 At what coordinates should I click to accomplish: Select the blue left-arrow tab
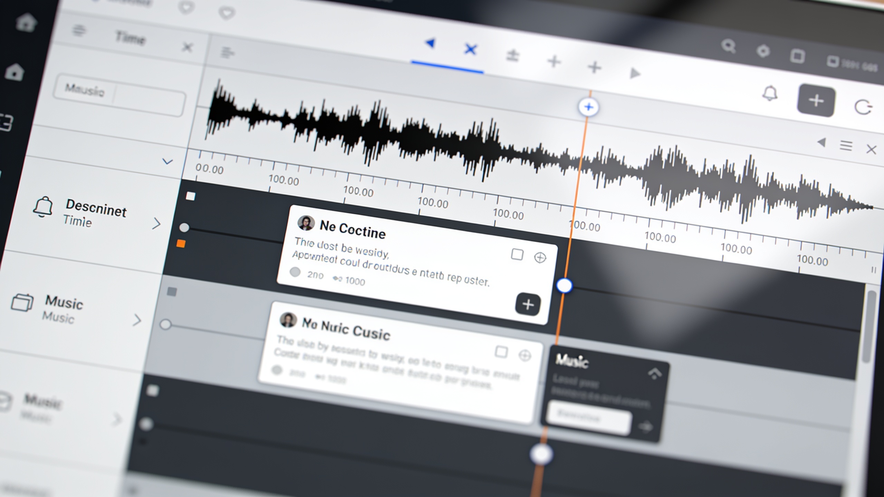(x=430, y=43)
